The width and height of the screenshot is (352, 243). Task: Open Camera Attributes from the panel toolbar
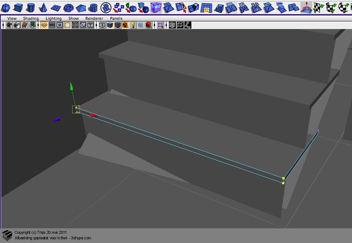point(17,25)
